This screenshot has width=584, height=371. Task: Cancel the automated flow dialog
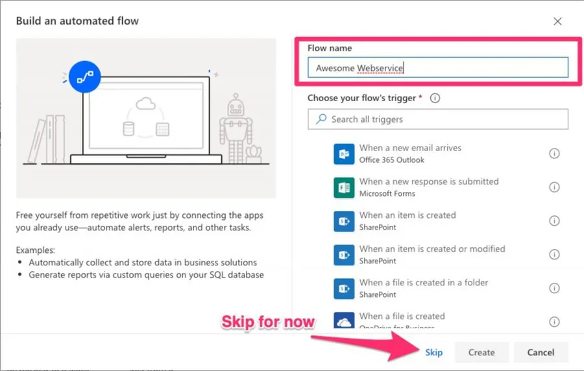click(541, 352)
